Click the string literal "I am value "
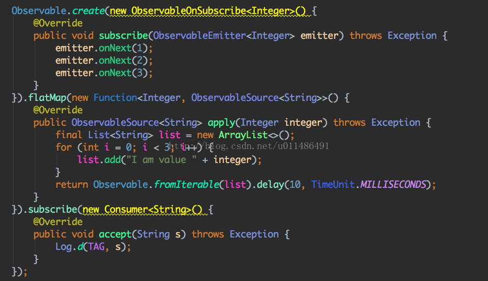 (x=161, y=160)
